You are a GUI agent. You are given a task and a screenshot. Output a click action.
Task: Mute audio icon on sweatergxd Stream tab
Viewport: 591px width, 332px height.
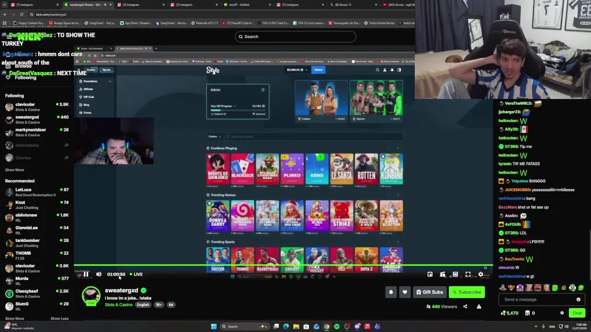(x=105, y=5)
